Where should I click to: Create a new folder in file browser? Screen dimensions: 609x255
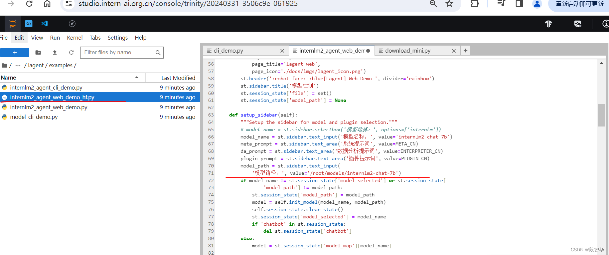click(x=38, y=53)
